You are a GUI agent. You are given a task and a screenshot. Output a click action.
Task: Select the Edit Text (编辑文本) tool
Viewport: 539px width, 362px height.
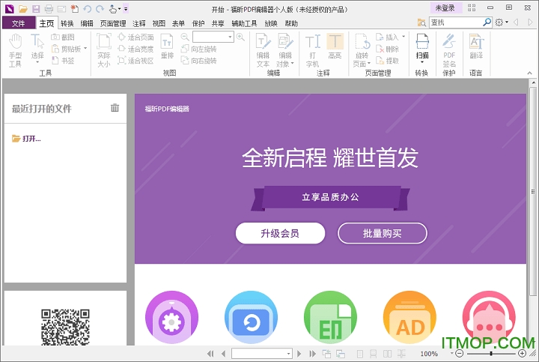click(263, 50)
